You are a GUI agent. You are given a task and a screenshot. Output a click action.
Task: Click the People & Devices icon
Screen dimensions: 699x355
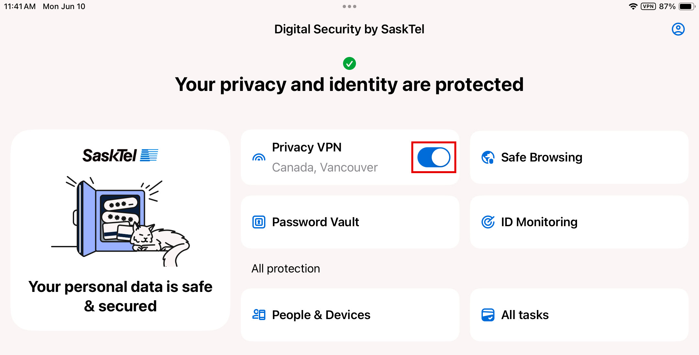click(259, 315)
